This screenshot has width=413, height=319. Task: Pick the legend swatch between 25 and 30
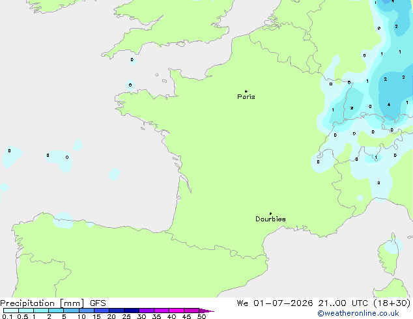point(132,311)
